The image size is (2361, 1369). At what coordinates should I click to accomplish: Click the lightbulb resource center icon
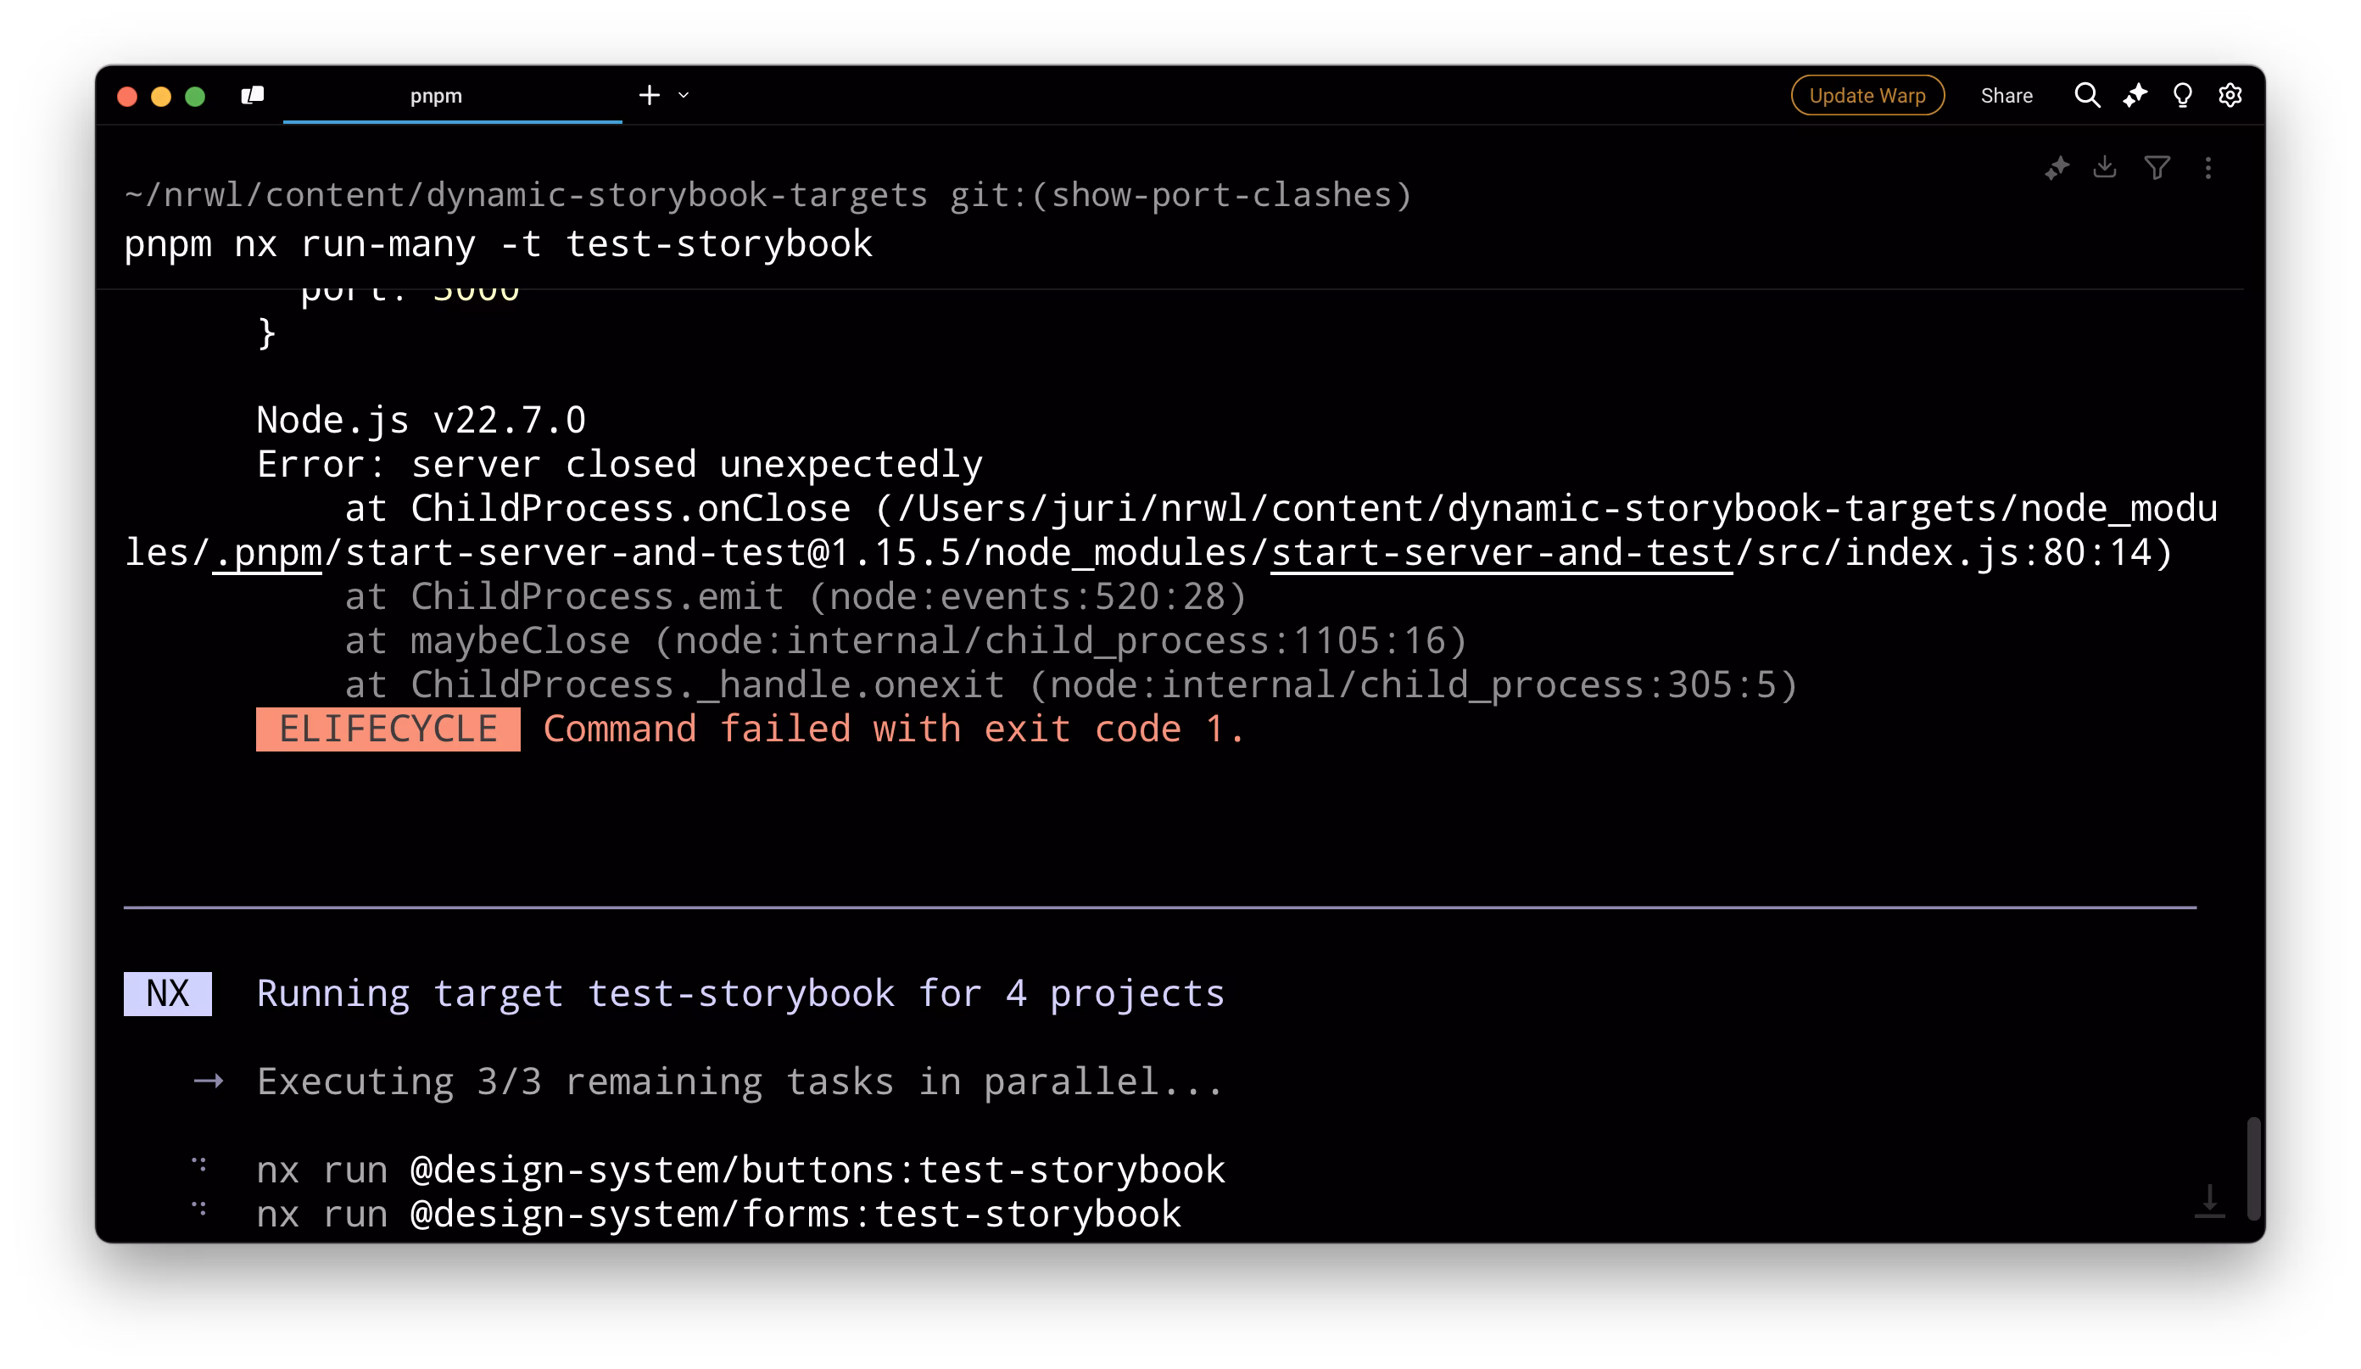(2182, 96)
